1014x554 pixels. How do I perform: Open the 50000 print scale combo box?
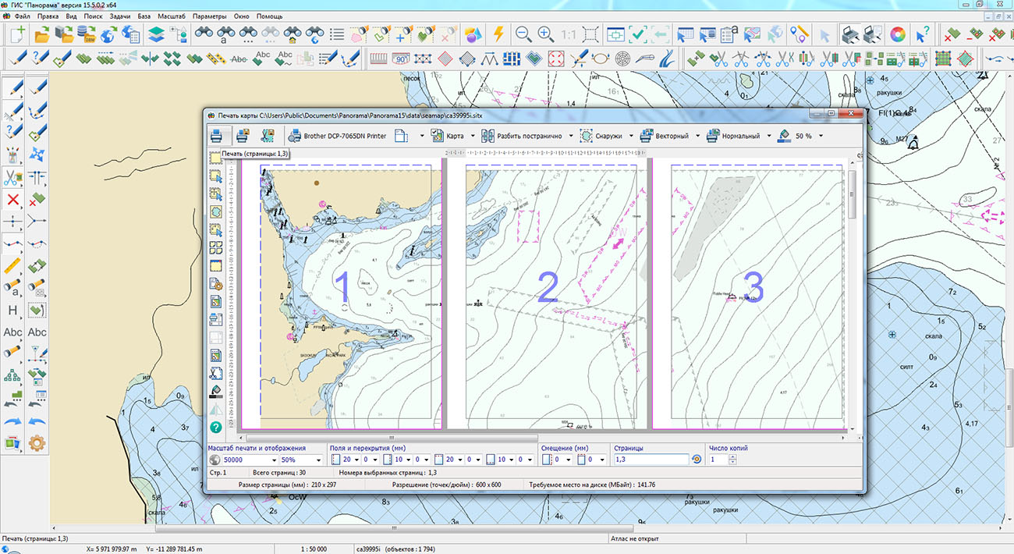click(x=273, y=460)
